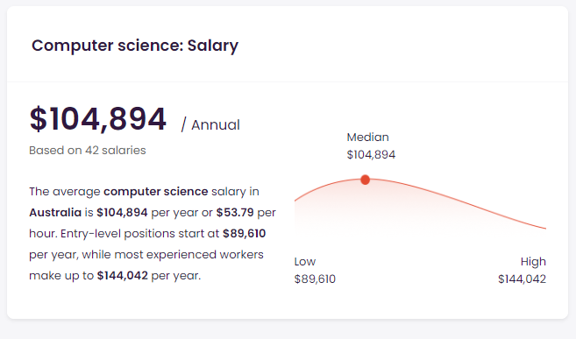
Task: Click the High label under chart
Action: tap(533, 262)
